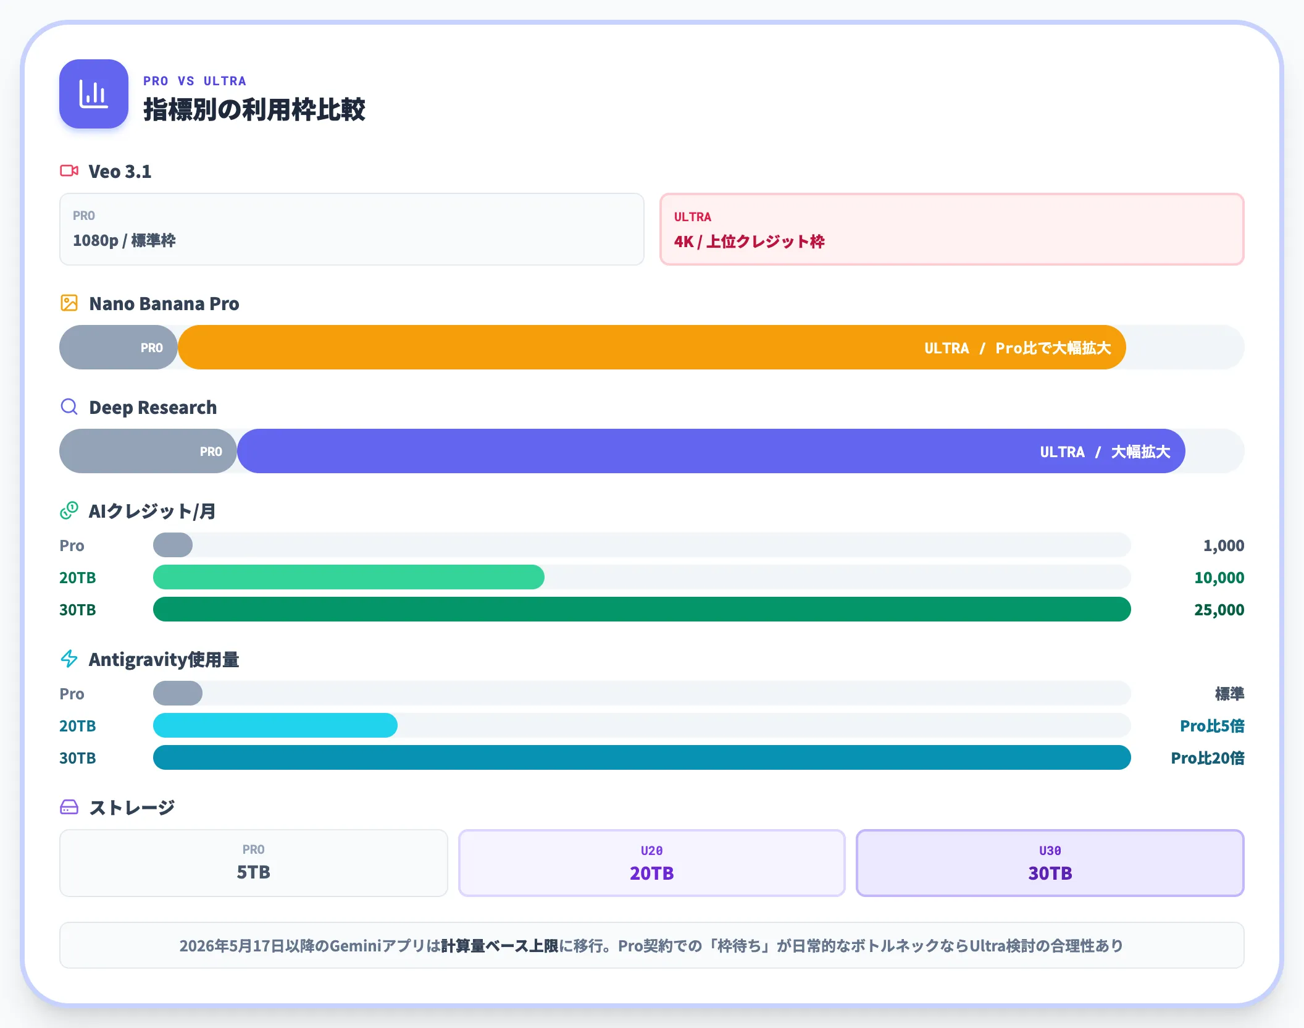Click the Nano Banana Pro heading
Viewport: 1304px width, 1028px height.
164,303
